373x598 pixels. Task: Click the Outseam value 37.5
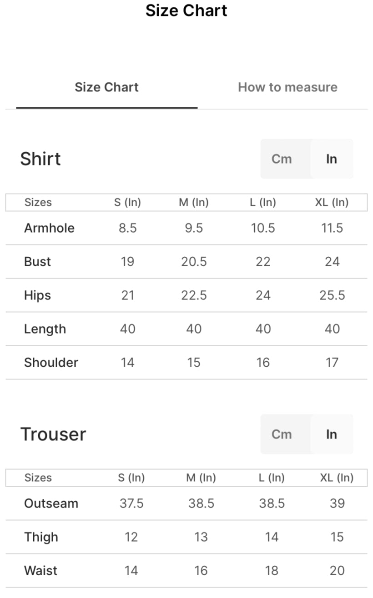(x=131, y=503)
